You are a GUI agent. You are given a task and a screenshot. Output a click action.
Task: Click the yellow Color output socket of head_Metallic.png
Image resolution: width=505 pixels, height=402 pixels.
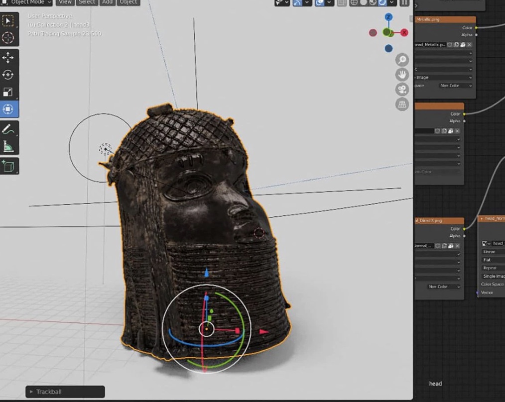click(476, 28)
